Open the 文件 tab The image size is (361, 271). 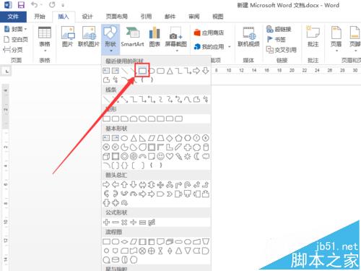coord(13,17)
